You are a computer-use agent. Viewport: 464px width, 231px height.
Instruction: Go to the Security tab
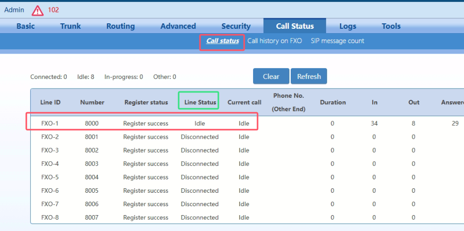[x=236, y=26]
